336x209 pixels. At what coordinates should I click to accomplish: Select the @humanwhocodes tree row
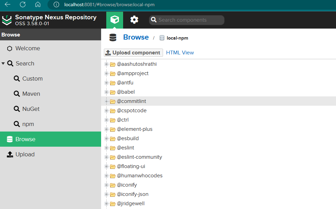[219, 176]
